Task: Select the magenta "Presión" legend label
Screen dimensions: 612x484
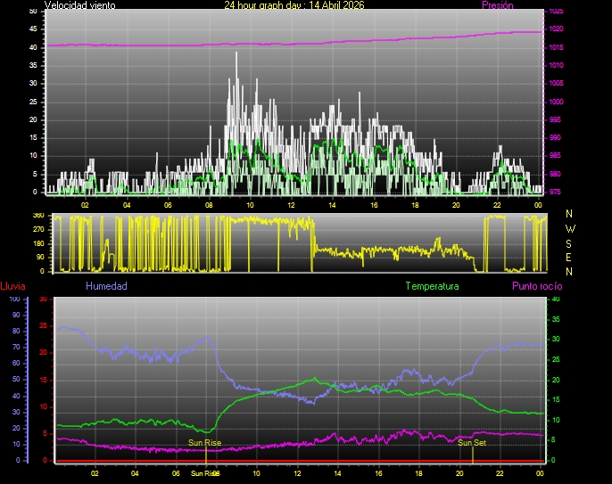Action: (497, 5)
